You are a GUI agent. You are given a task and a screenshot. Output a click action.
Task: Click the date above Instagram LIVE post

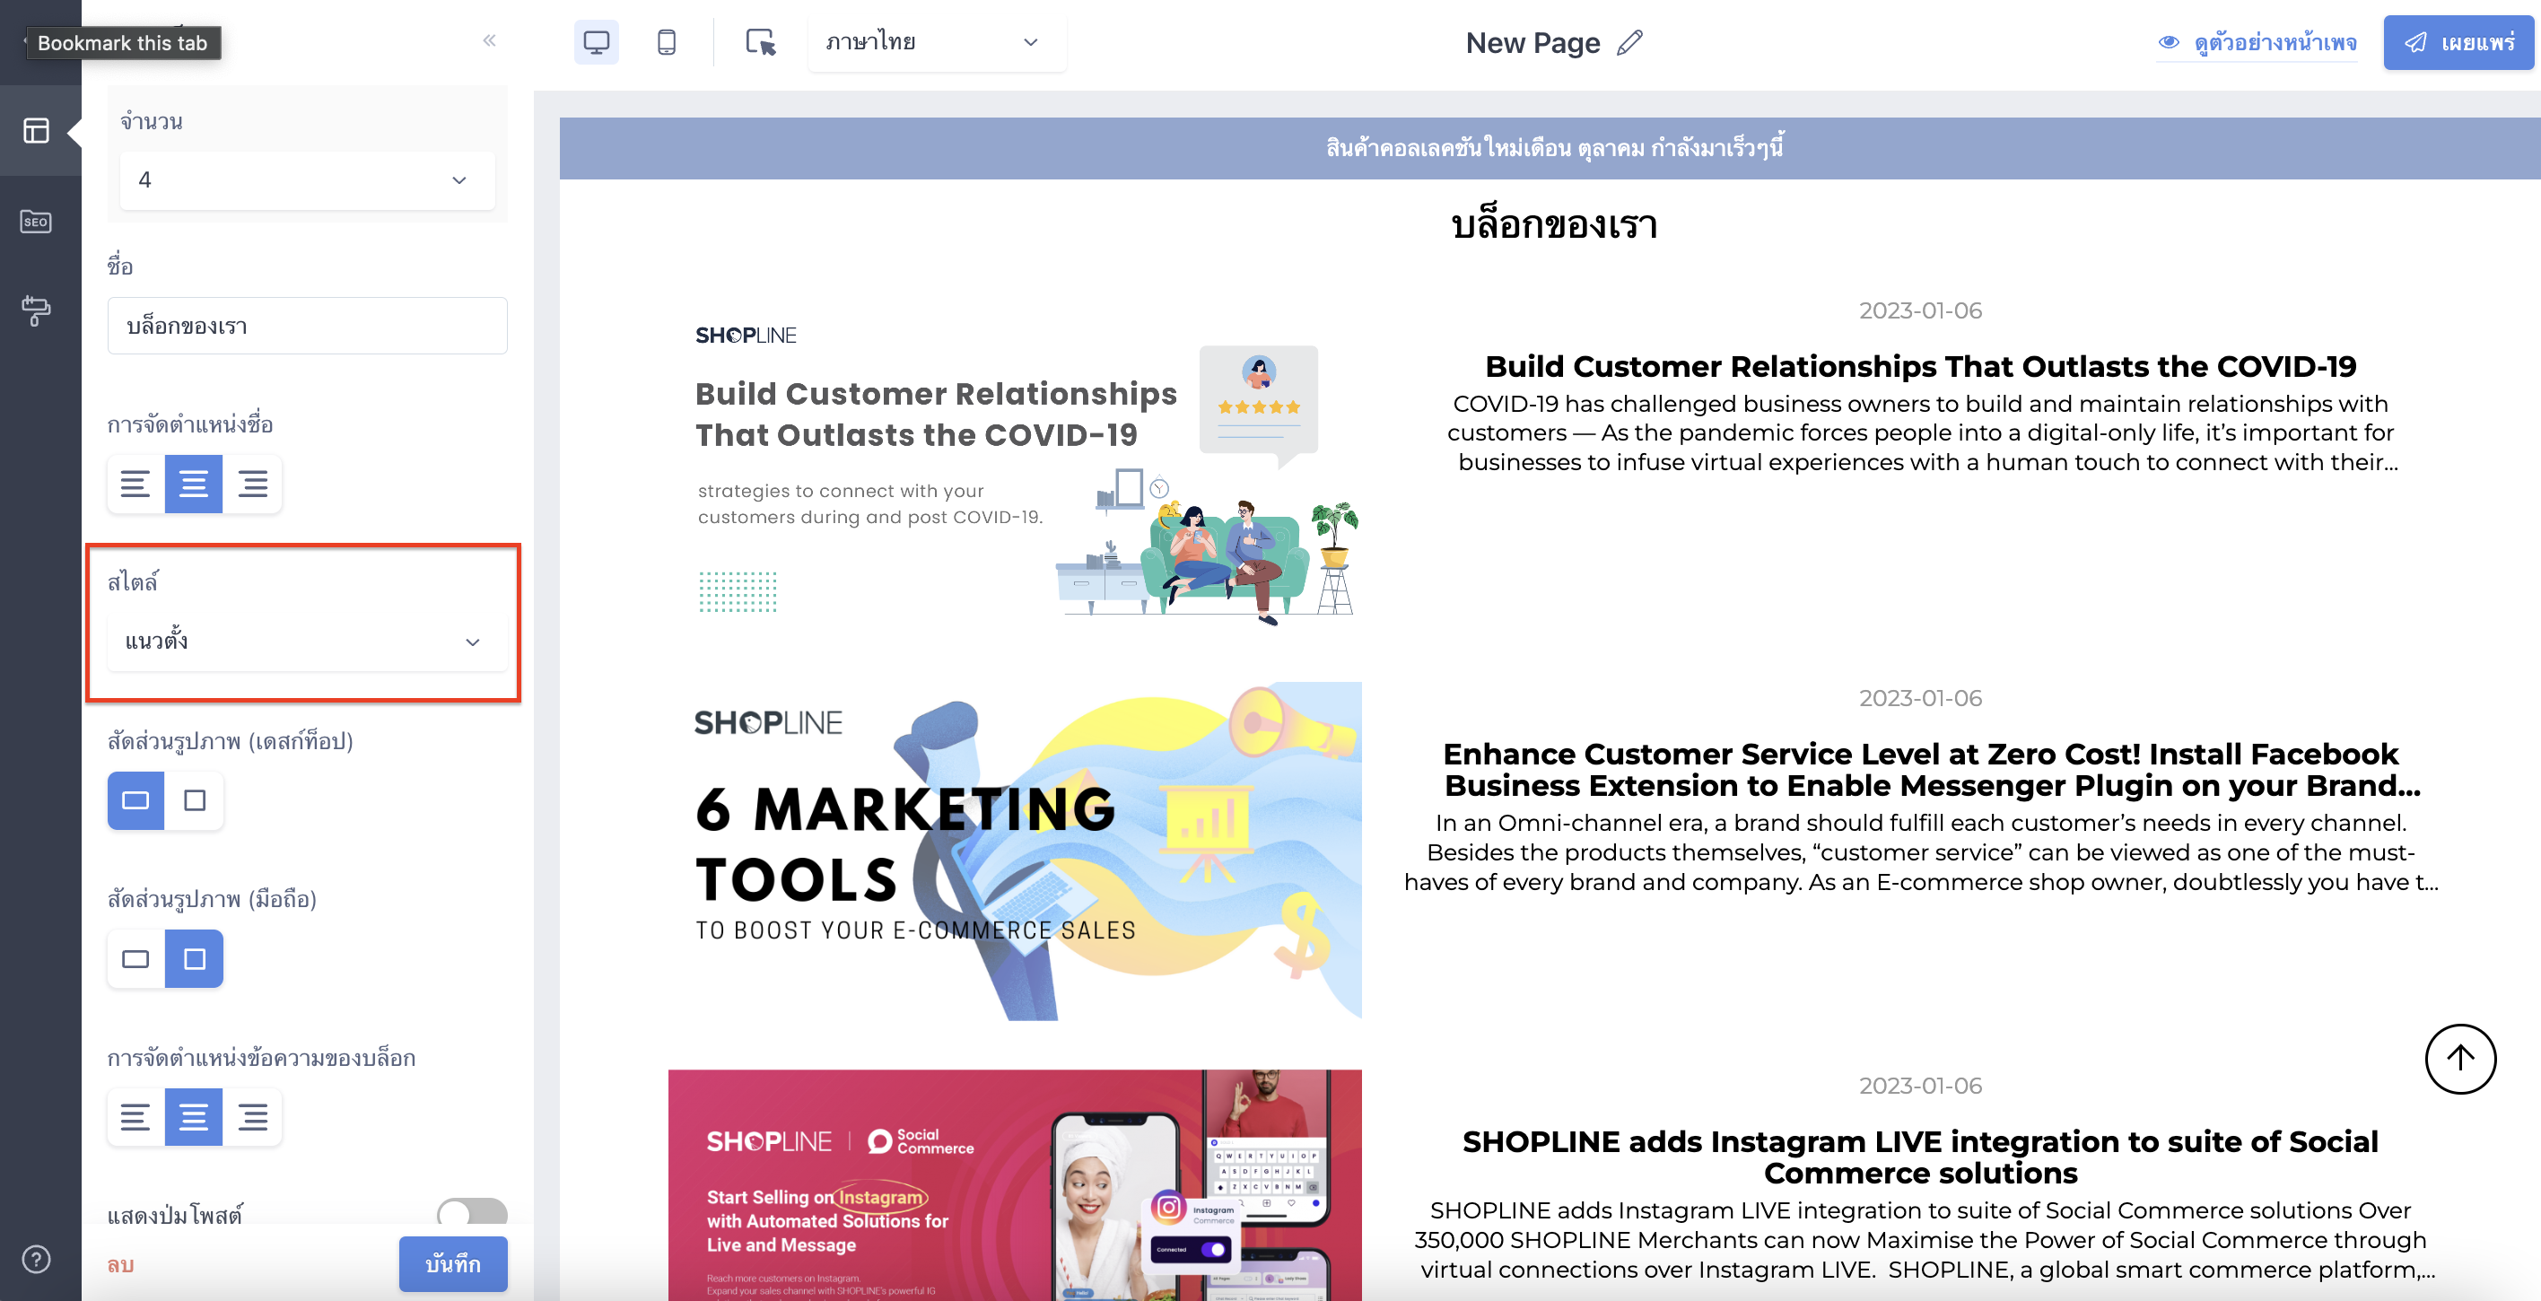tap(1920, 1086)
